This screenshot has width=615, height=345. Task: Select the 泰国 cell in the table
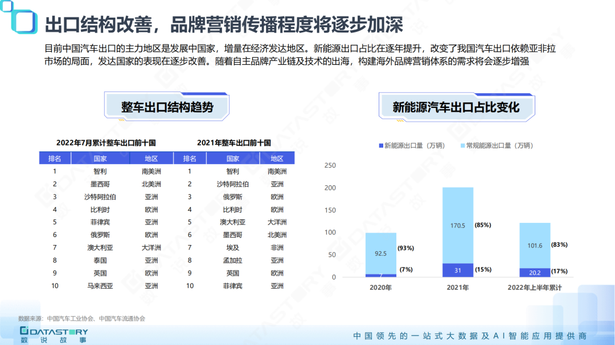[x=100, y=260]
